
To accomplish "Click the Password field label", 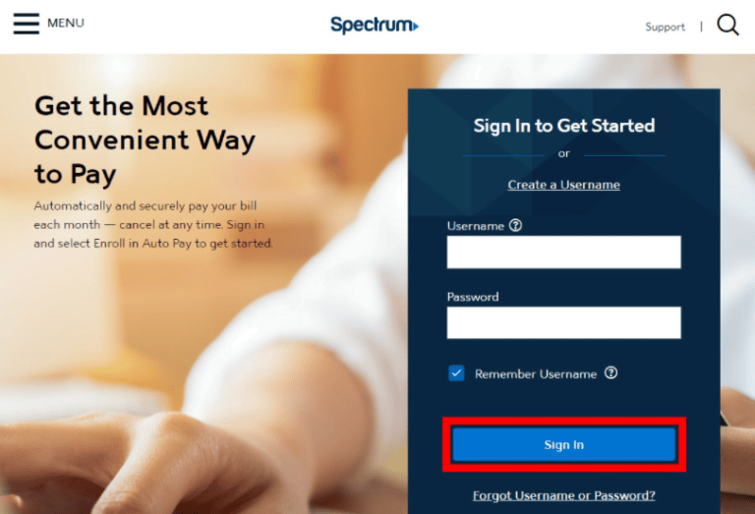I will point(473,297).
